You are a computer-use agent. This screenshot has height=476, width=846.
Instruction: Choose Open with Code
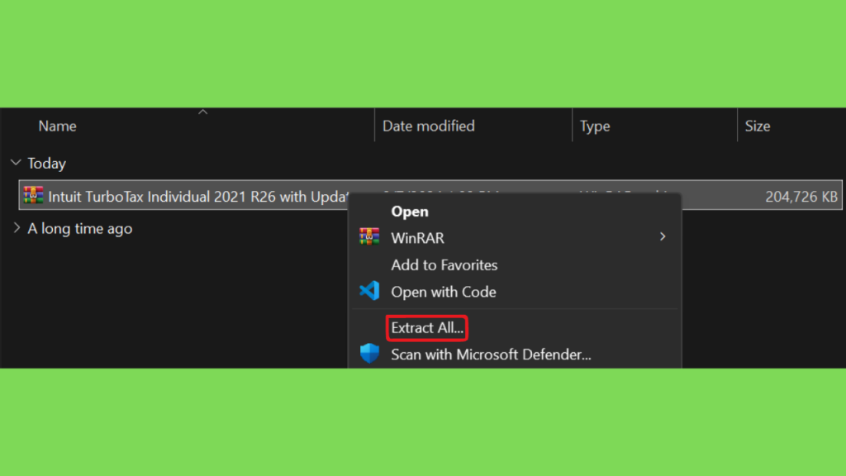point(444,292)
